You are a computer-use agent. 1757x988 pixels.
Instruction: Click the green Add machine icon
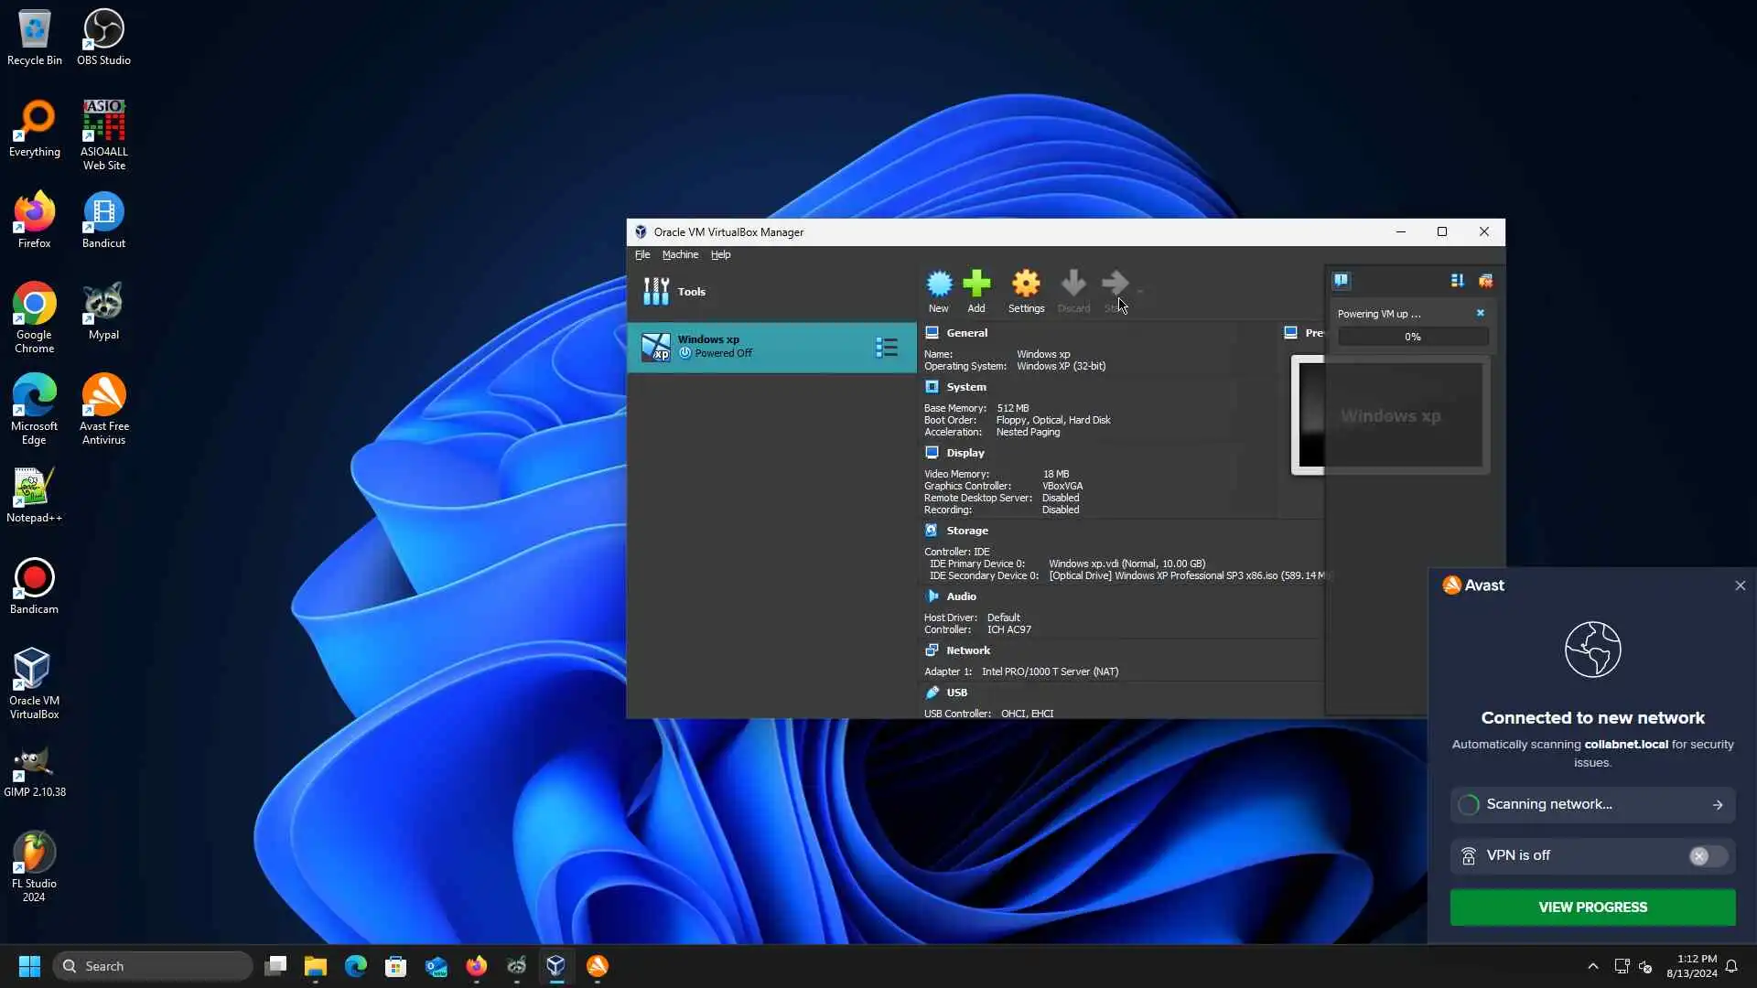(976, 284)
